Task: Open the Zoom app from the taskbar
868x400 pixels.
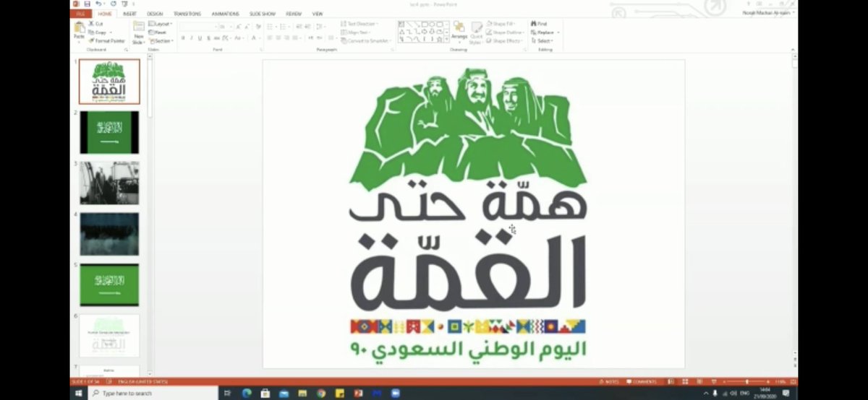Action: 396,393
